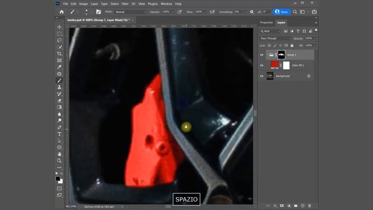Create a new group
The image size is (373, 210).
pos(295,205)
